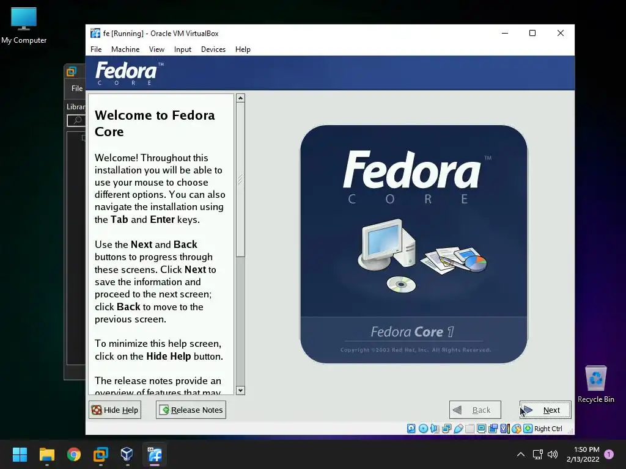Viewport: 626px width, 469px height.
Task: Open the Devices menu
Action: (213, 49)
